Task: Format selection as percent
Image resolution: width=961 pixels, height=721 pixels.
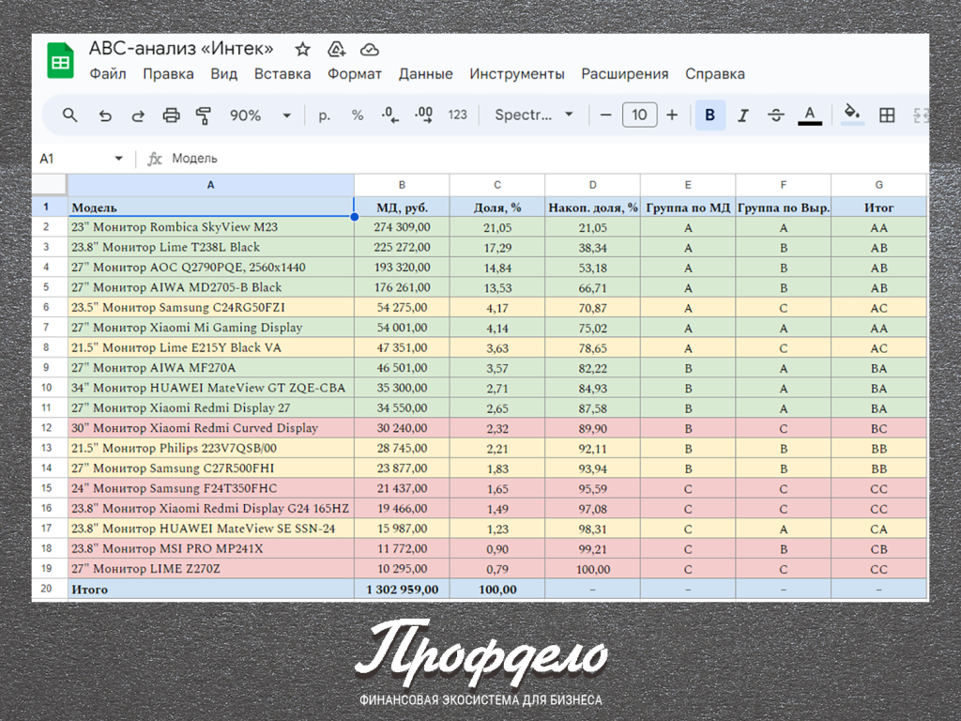Action: [357, 115]
